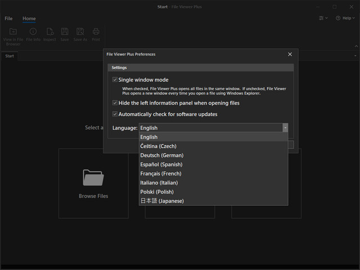This screenshot has width=360, height=270.
Task: Choose Deutsch (German) from the list
Action: click(214, 155)
